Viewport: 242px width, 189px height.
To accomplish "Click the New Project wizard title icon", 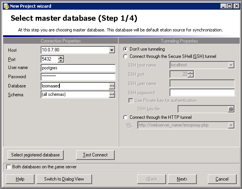I will (6, 6).
